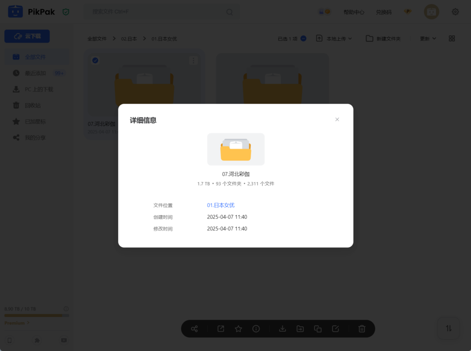
Task: Open the message notification icon
Action: [324, 12]
